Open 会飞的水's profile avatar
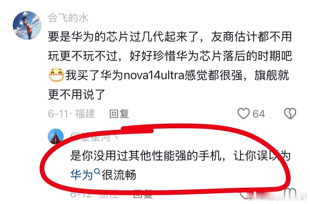This screenshot has height=204, width=310. (27, 25)
